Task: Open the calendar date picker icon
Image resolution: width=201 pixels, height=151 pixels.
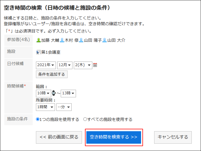Action: click(95, 65)
